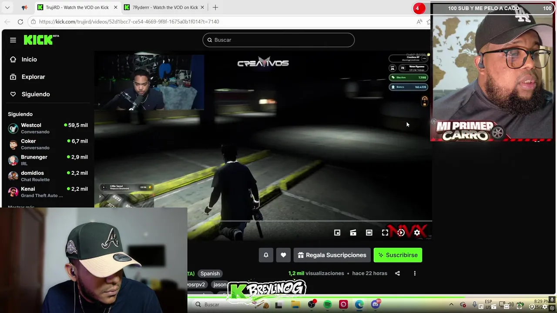Close the 7Ryderrr browser tab
Image resolution: width=557 pixels, height=313 pixels.
click(202, 7)
